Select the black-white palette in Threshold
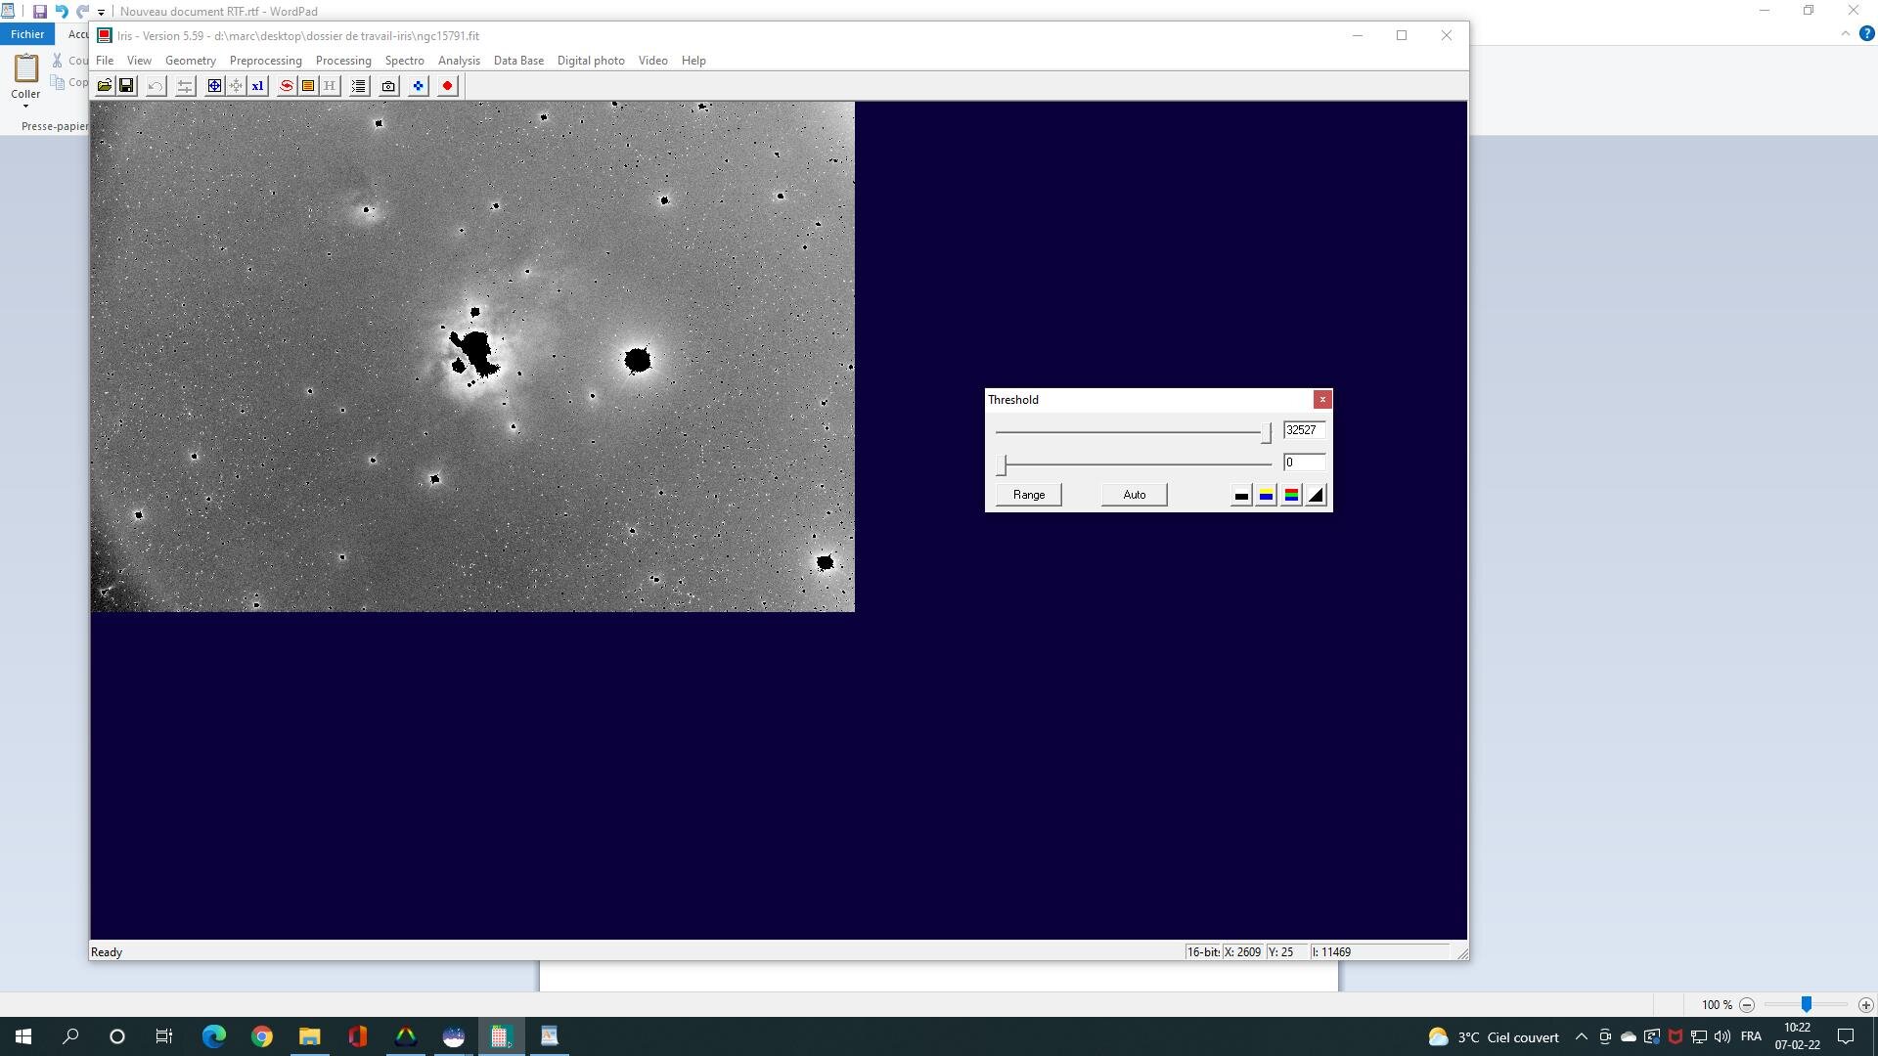Viewport: 1878px width, 1056px height. (1241, 496)
